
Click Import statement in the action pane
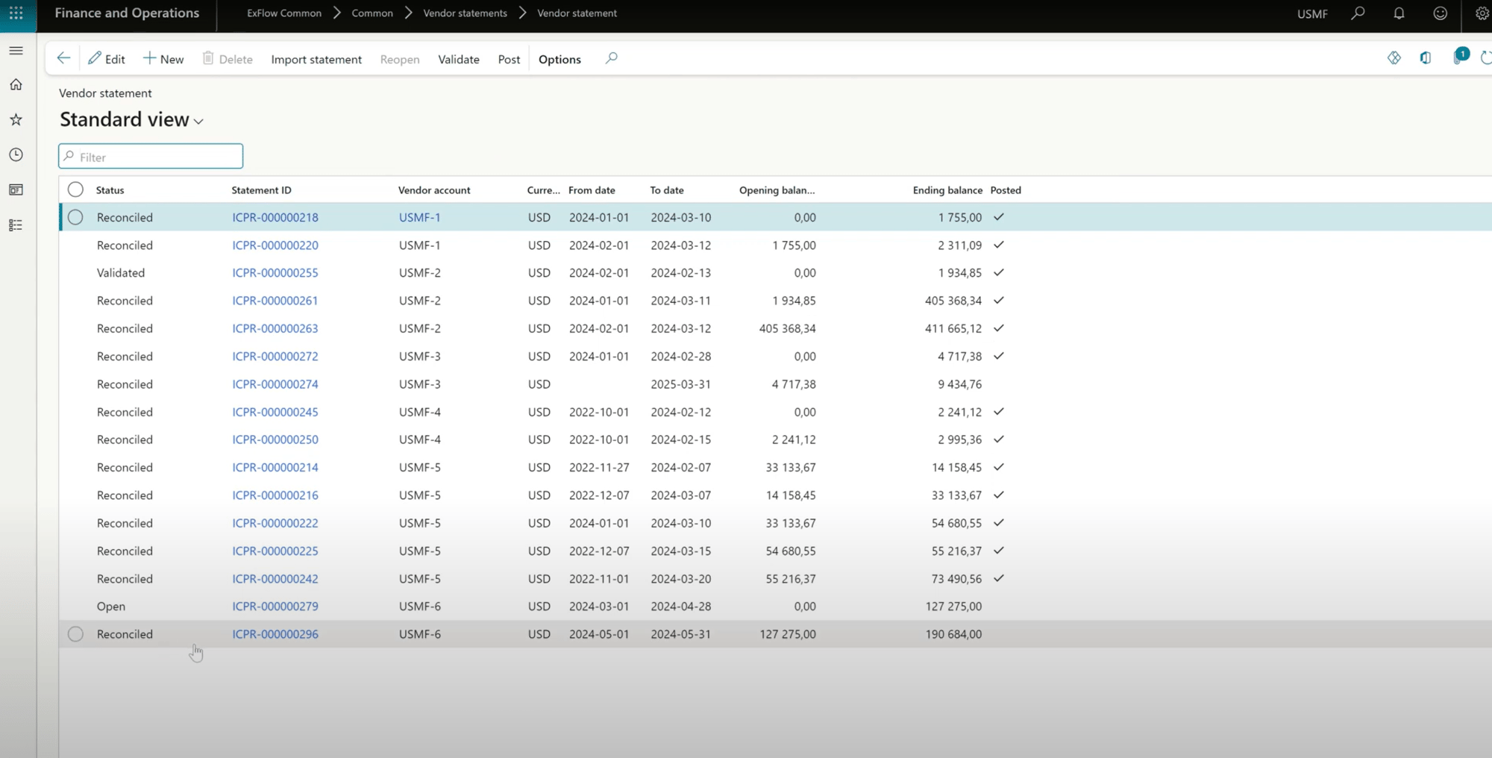coord(316,59)
